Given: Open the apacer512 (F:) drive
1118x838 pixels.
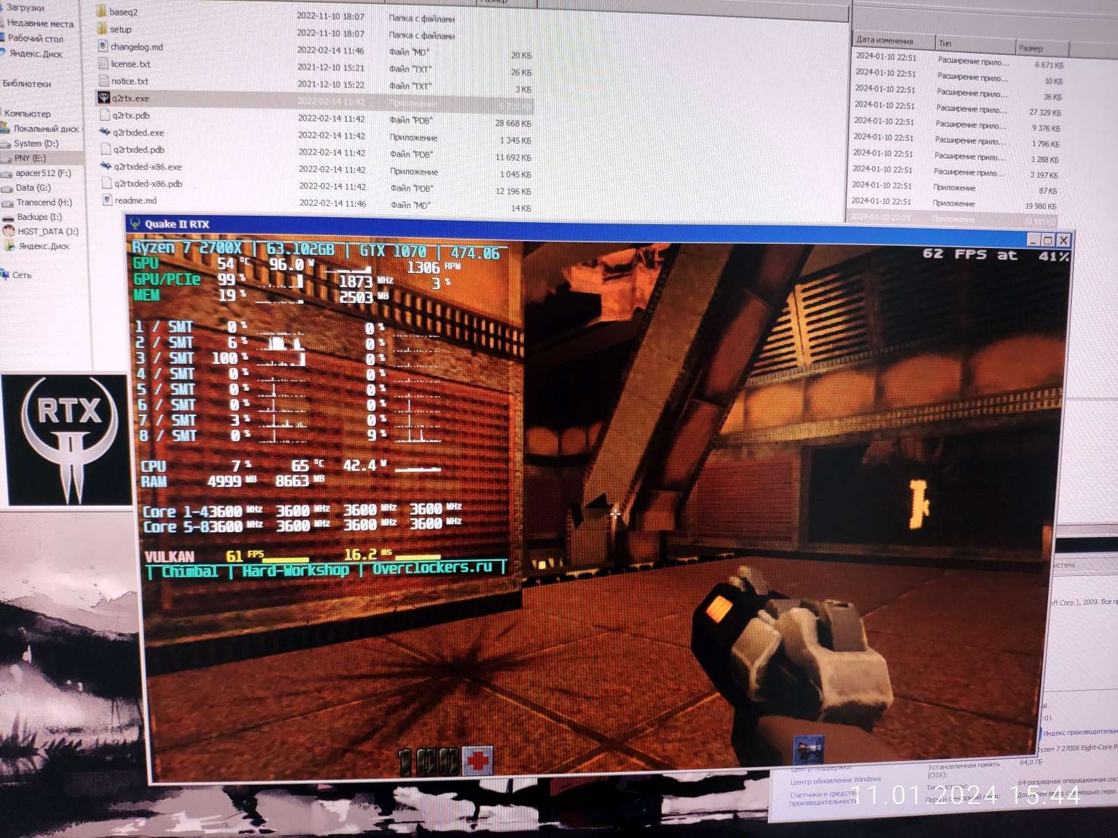Looking at the screenshot, I should point(43,172).
